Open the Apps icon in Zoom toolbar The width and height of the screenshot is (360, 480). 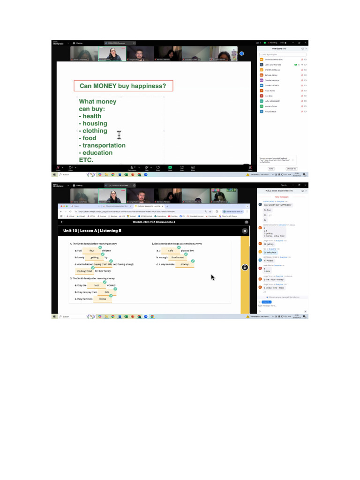pyautogui.click(x=182, y=167)
